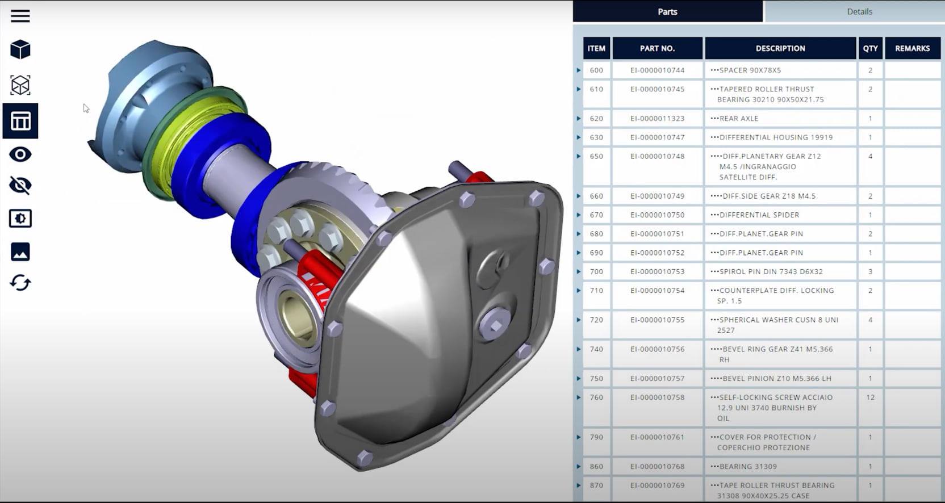Expand the row arrow for item 860
Viewport: 945px width, 503px height.
coord(579,467)
